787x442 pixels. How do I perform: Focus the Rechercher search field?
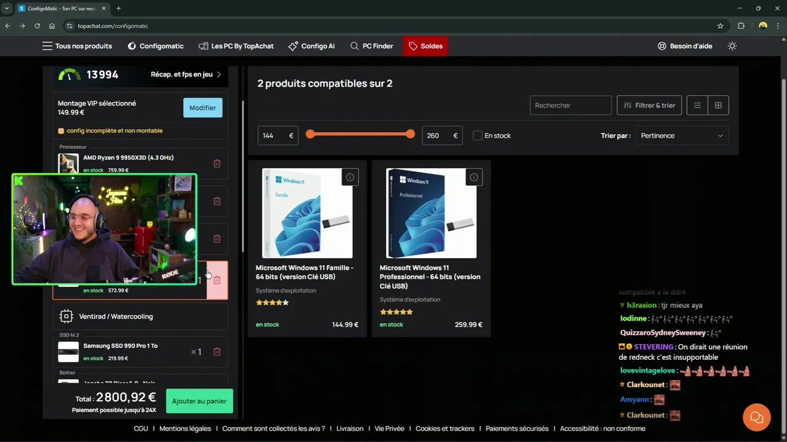(571, 106)
